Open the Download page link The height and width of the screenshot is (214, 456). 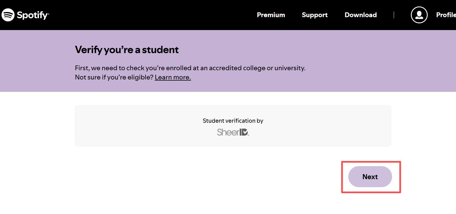pyautogui.click(x=361, y=15)
